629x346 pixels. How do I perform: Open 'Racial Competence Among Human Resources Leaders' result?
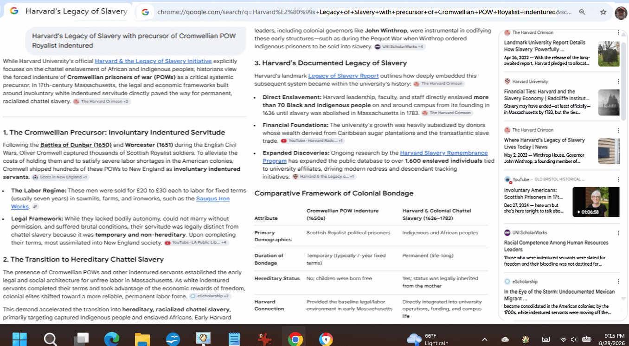click(556, 246)
